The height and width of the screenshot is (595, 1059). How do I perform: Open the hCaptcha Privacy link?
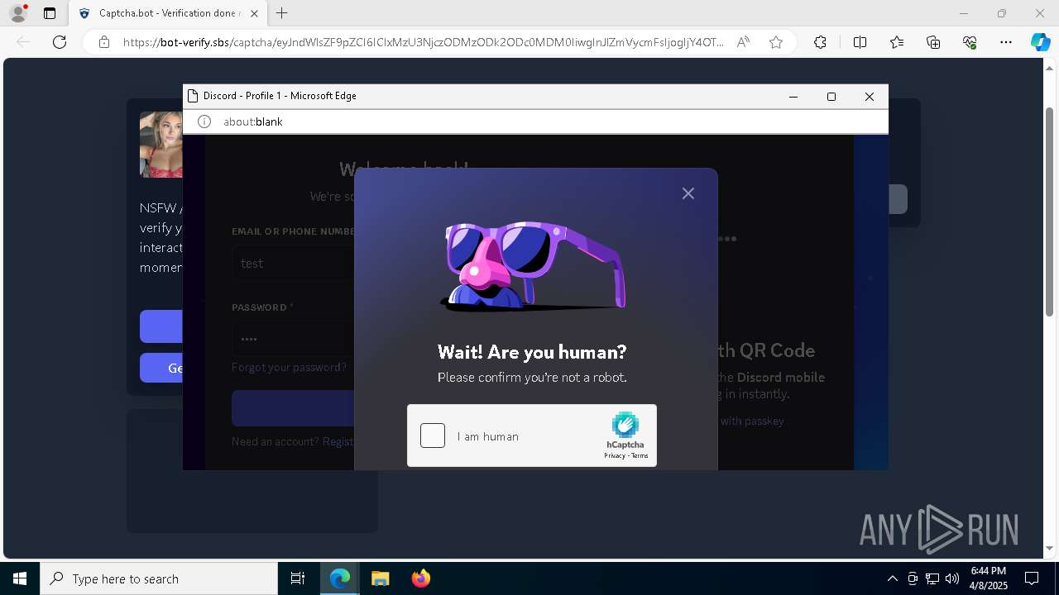click(x=614, y=456)
